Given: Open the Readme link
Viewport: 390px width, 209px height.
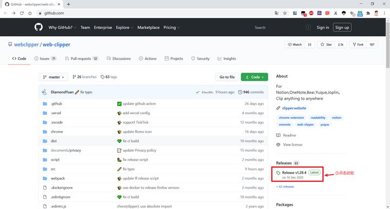Looking at the screenshot, I should 286,135.
